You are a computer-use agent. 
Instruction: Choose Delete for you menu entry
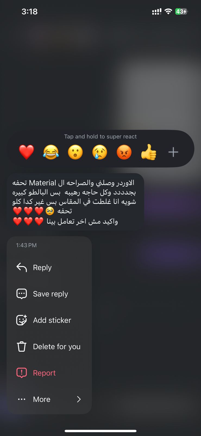57,346
